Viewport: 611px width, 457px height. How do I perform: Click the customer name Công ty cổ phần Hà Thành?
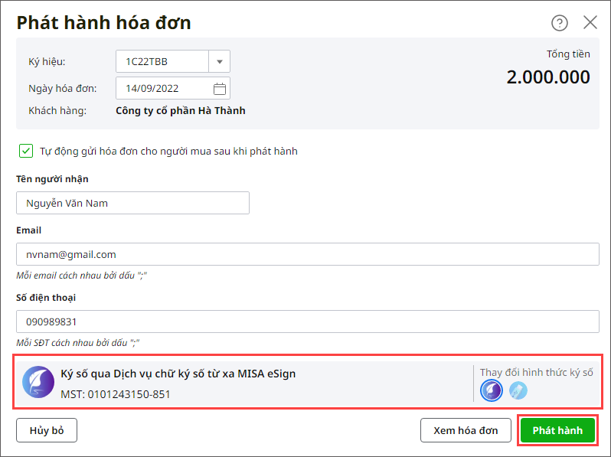(181, 111)
